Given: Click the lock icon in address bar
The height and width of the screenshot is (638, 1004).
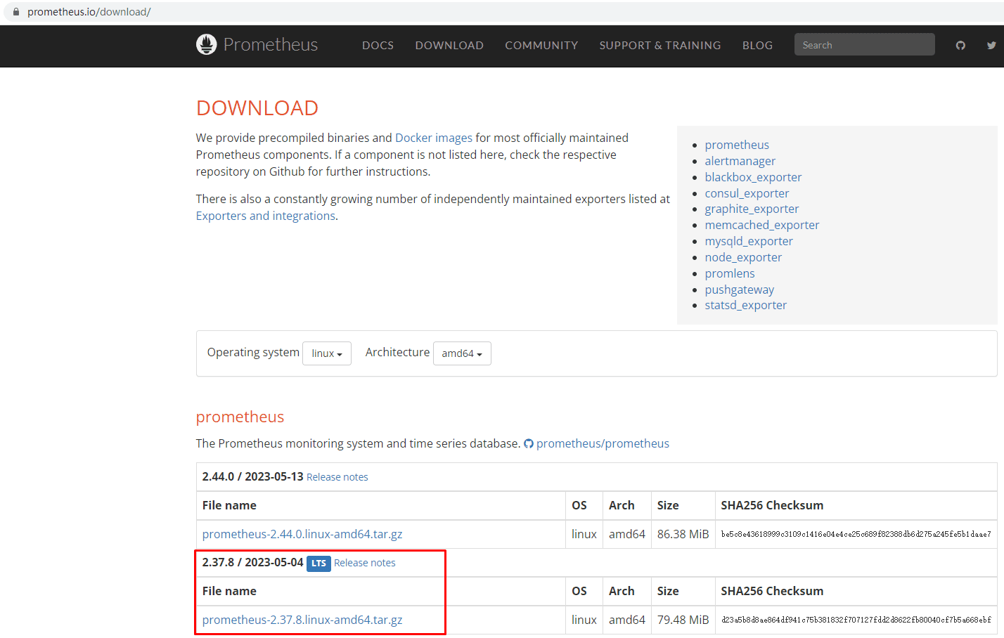Looking at the screenshot, I should 16,12.
